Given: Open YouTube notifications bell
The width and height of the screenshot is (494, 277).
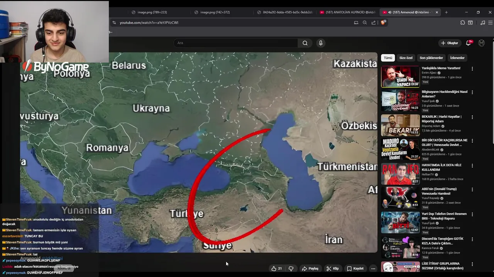Looking at the screenshot, I should (x=469, y=43).
